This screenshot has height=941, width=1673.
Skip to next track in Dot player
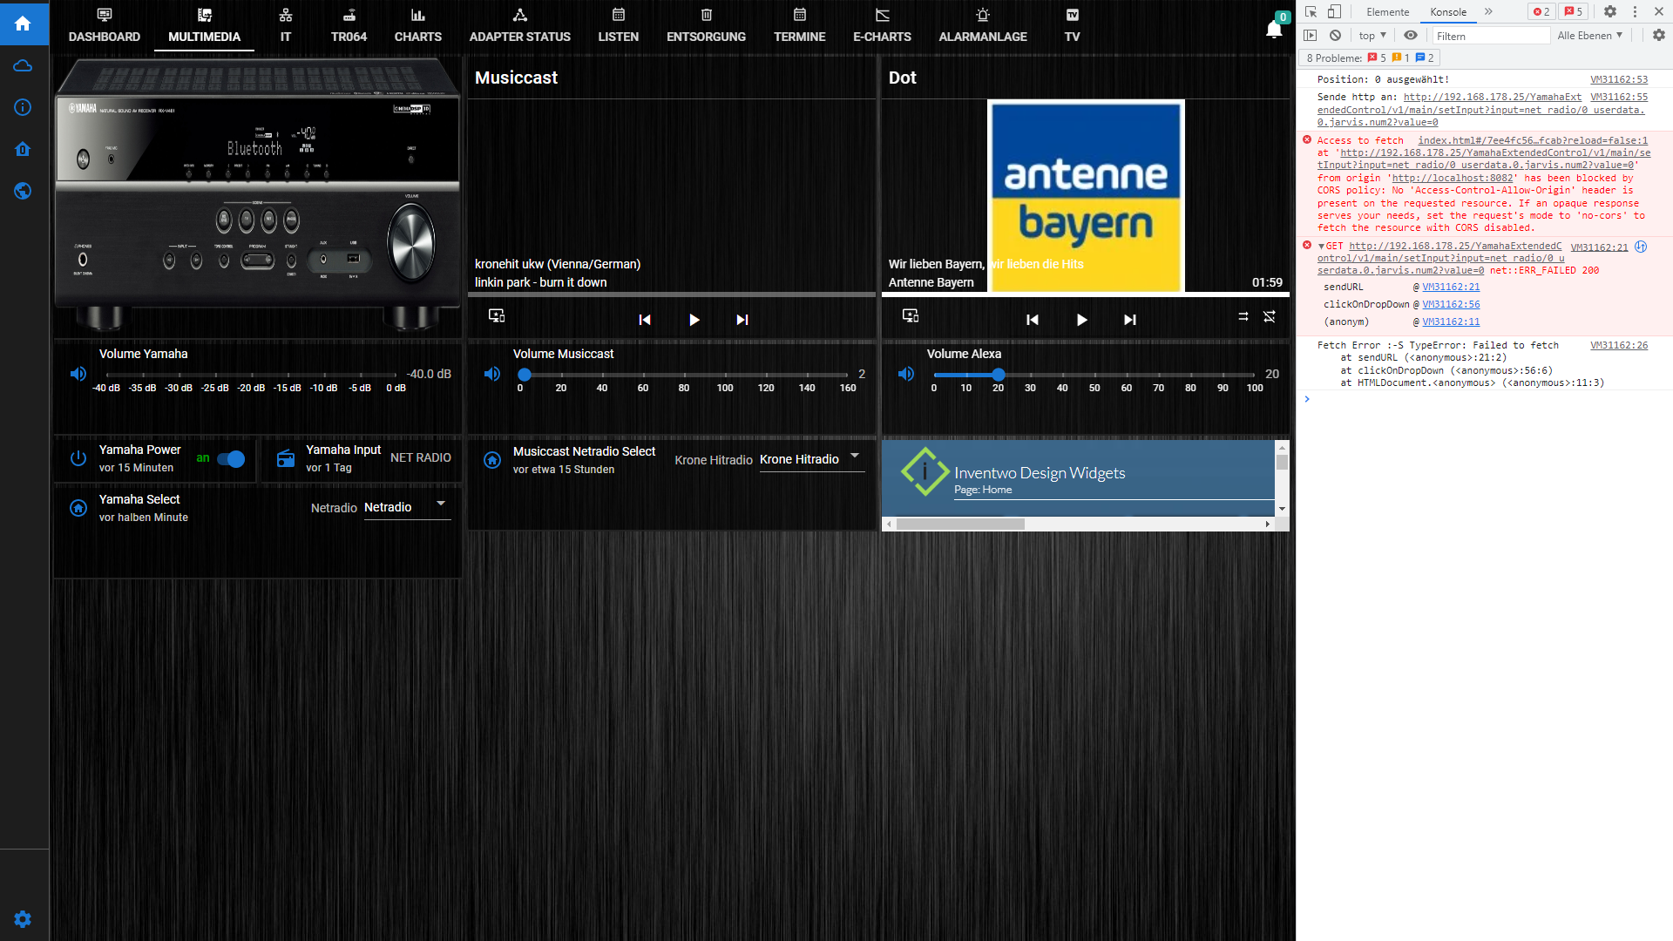[x=1130, y=320]
